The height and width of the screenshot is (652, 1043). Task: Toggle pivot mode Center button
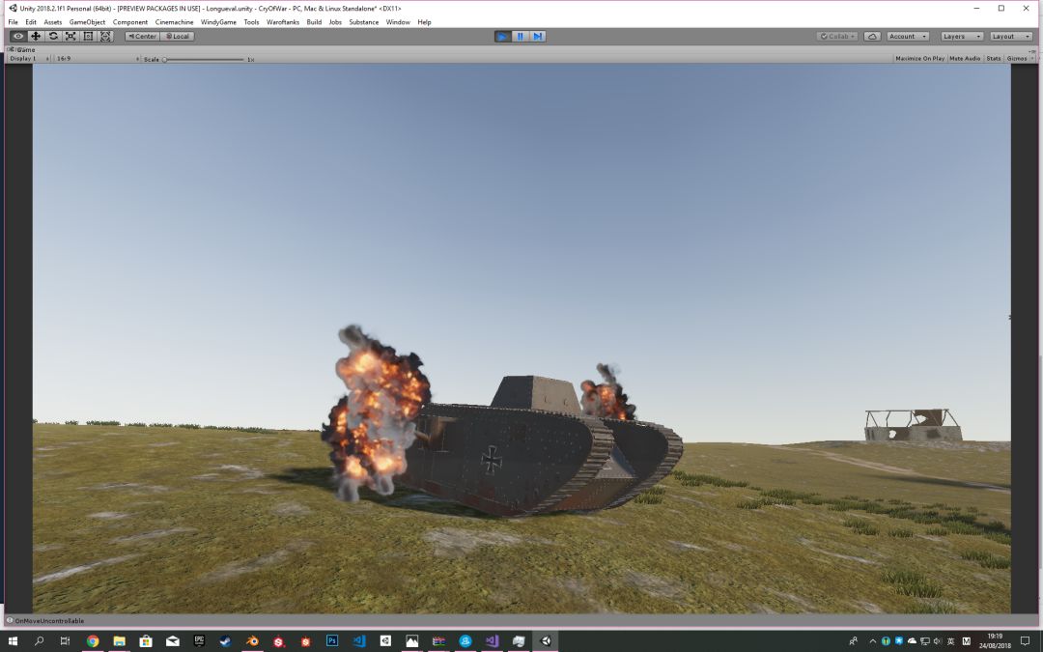142,37
